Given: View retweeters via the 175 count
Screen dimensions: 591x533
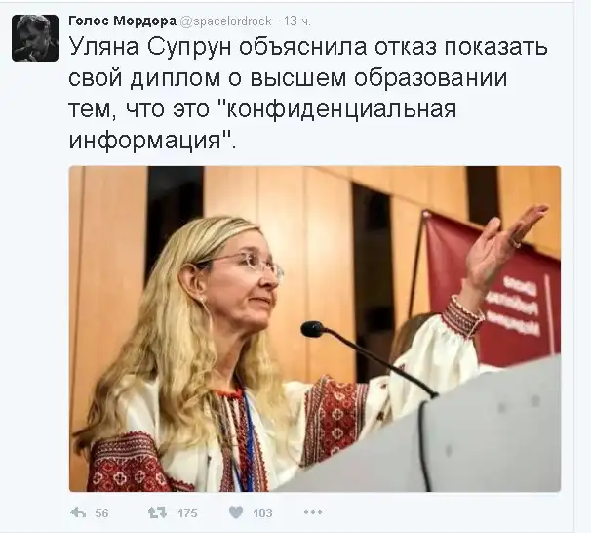Looking at the screenshot, I should [x=187, y=513].
